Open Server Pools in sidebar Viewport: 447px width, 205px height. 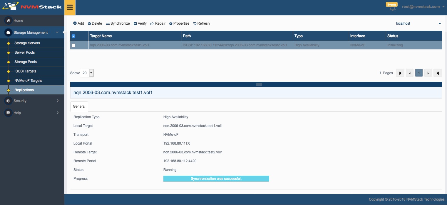[24, 52]
